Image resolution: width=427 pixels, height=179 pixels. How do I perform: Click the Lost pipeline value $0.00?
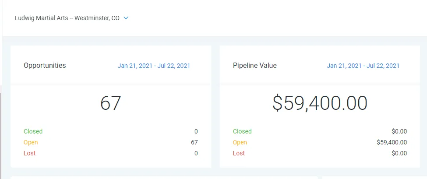coord(399,153)
